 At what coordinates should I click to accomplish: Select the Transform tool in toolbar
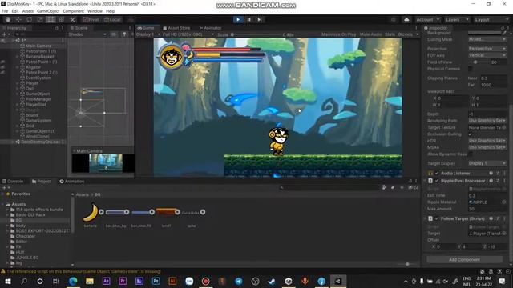pyautogui.click(x=62, y=19)
